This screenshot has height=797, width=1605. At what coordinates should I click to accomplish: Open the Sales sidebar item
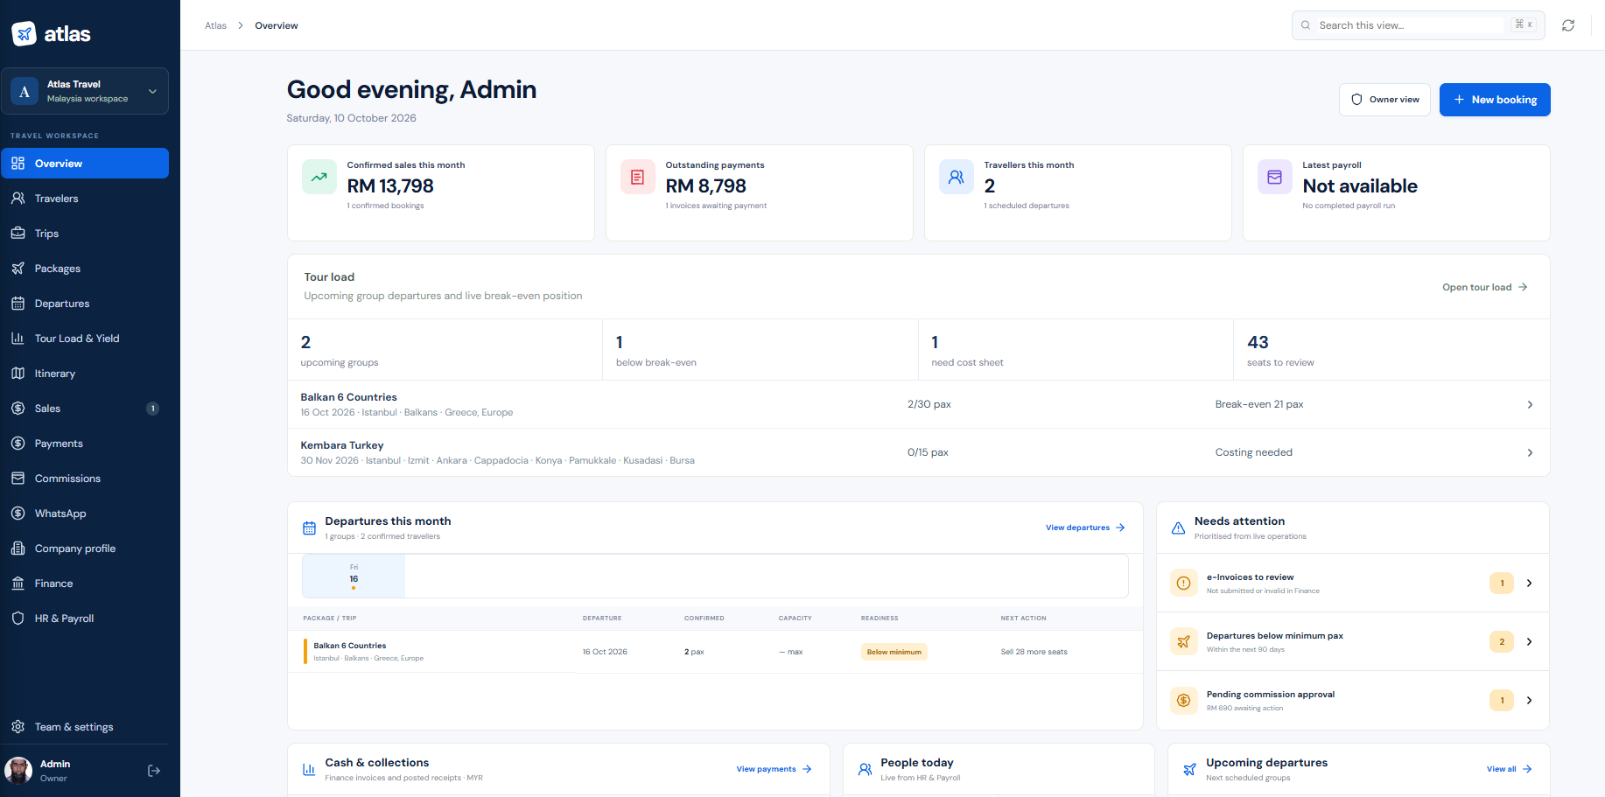click(x=85, y=409)
